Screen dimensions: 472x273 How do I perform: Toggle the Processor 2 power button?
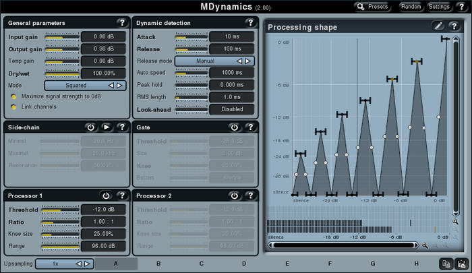click(235, 195)
